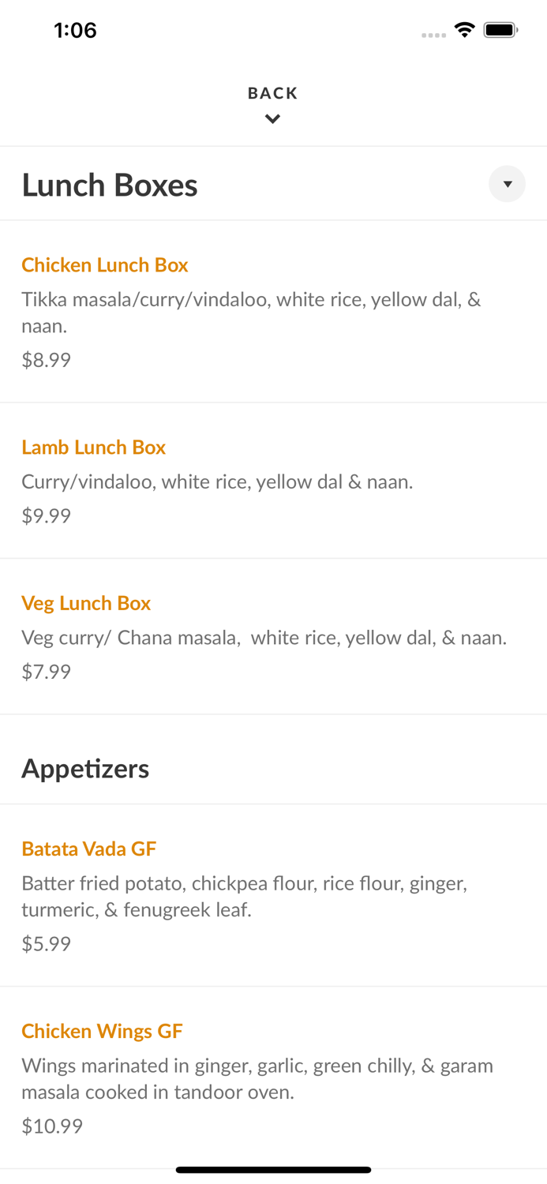
Task: Click the down chevron beneath BACK
Action: coord(272,119)
